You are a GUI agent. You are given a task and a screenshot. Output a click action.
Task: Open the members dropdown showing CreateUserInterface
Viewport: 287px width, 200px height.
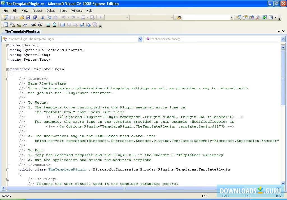[x=282, y=39]
